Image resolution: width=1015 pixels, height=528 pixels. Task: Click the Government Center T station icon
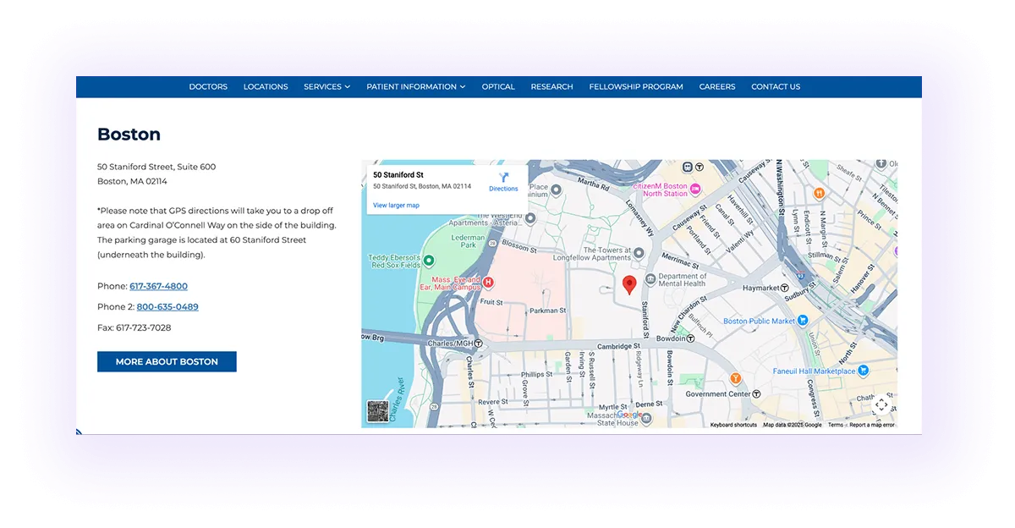[x=756, y=393]
